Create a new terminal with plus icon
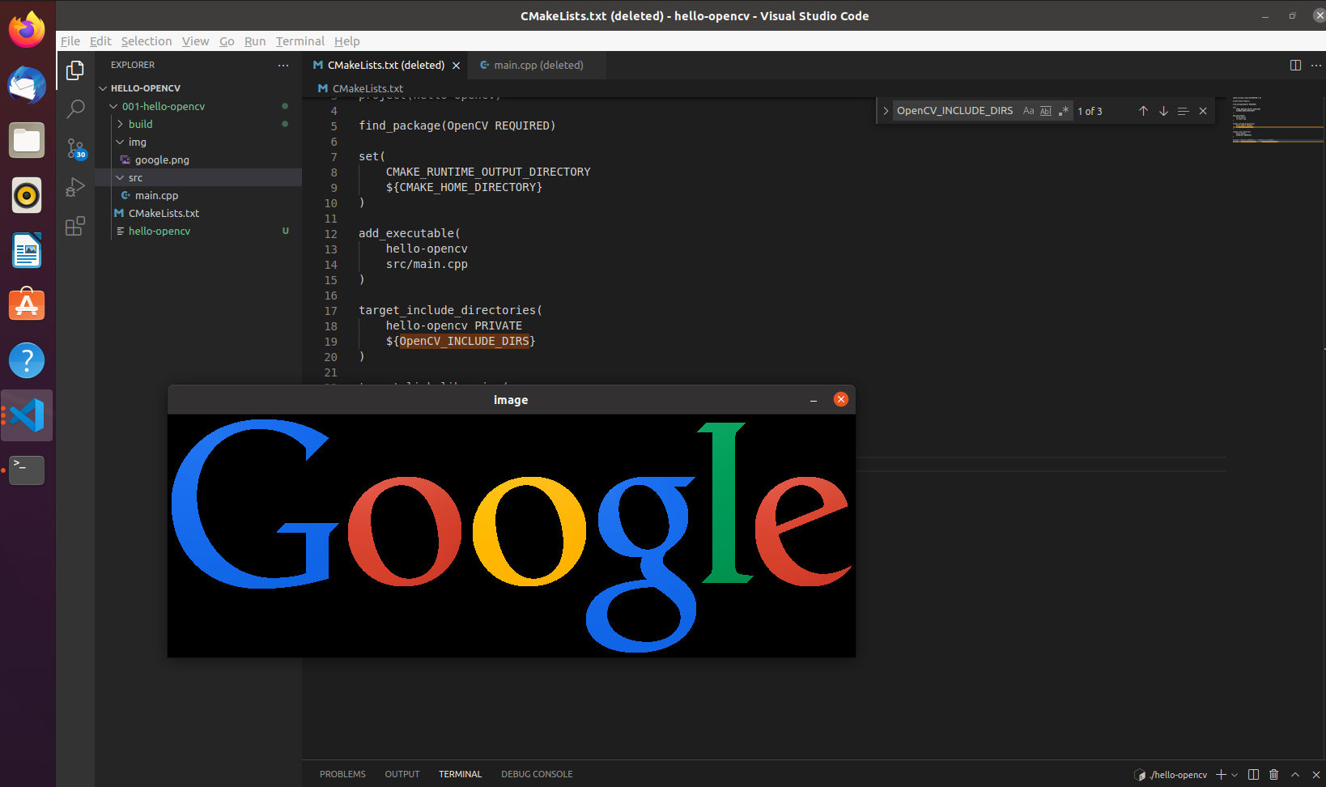The width and height of the screenshot is (1326, 787). tap(1221, 775)
